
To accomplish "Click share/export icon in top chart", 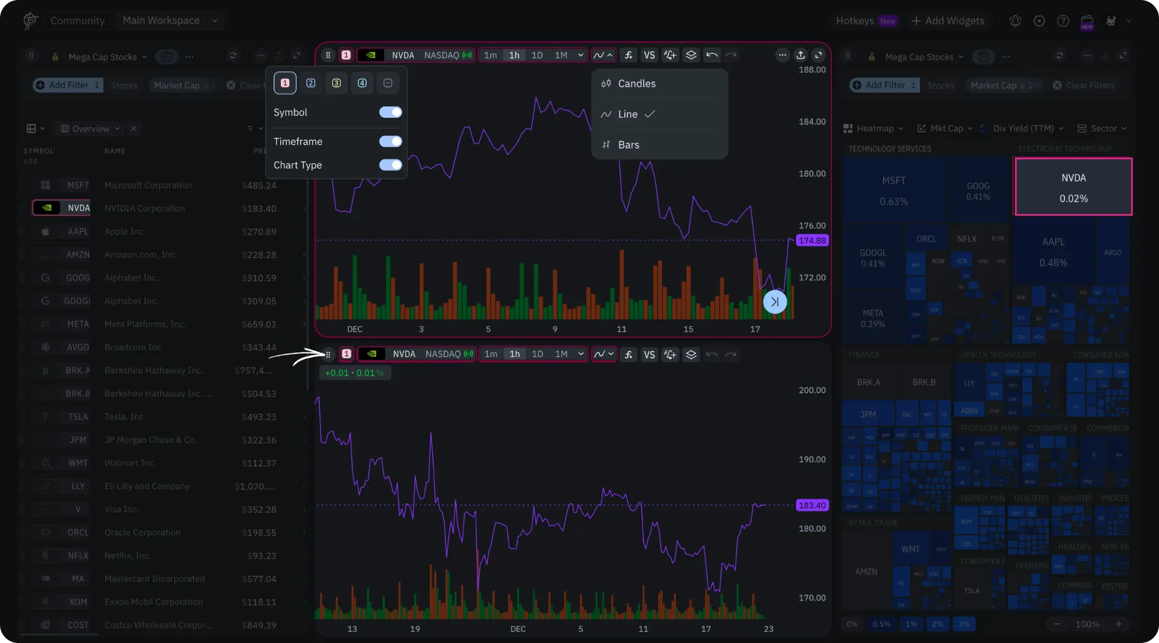I will click(801, 55).
